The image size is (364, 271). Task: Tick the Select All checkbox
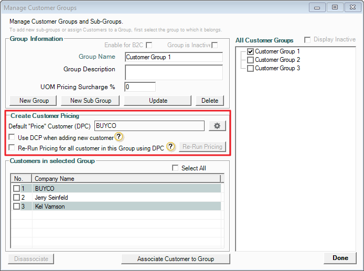pyautogui.click(x=176, y=168)
